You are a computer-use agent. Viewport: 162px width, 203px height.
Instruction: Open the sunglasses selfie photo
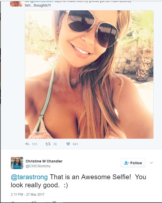click(89, 75)
